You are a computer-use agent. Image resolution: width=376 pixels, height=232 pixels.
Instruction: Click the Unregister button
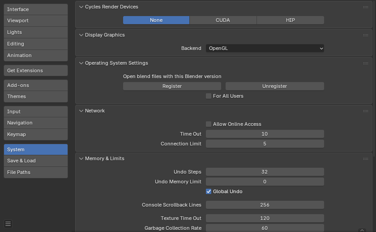(x=274, y=86)
